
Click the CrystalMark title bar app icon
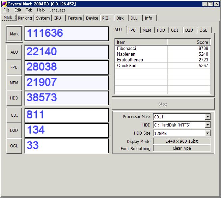point(4,4)
